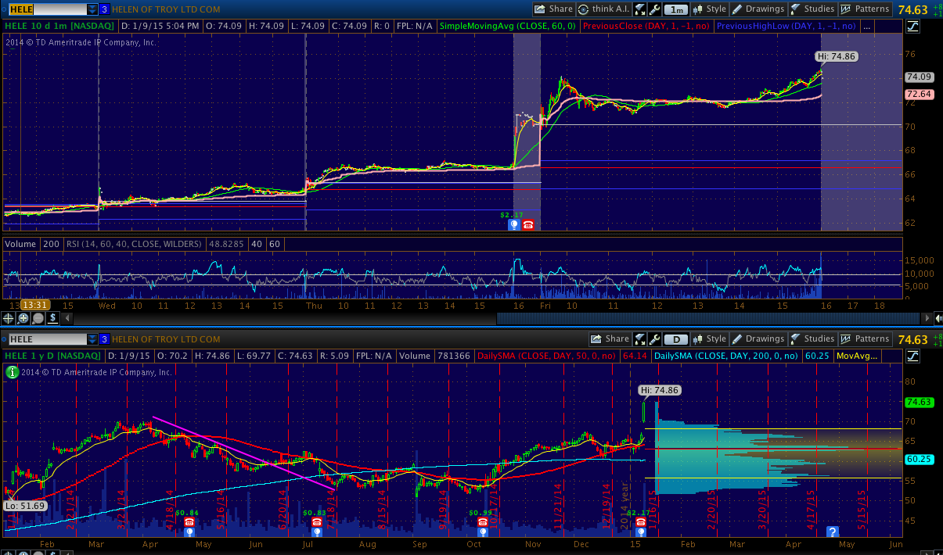
Task: Click Share in the upper chart toolbar
Action: pyautogui.click(x=553, y=9)
